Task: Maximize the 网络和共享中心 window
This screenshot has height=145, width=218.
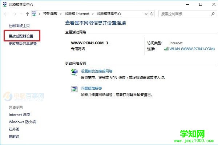Action: (x=201, y=4)
